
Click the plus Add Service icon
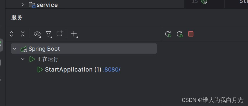74,34
